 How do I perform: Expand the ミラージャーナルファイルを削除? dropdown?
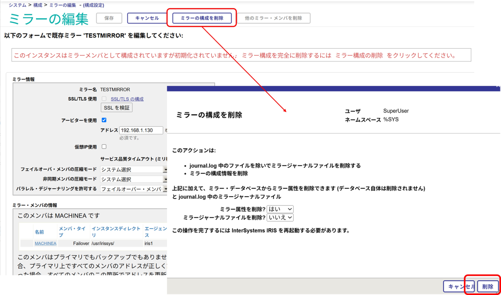280,217
